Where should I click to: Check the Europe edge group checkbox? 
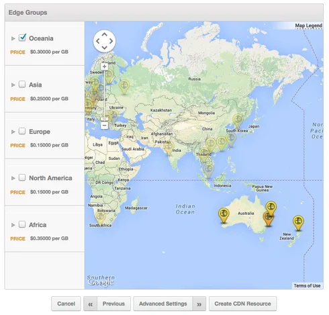point(22,131)
